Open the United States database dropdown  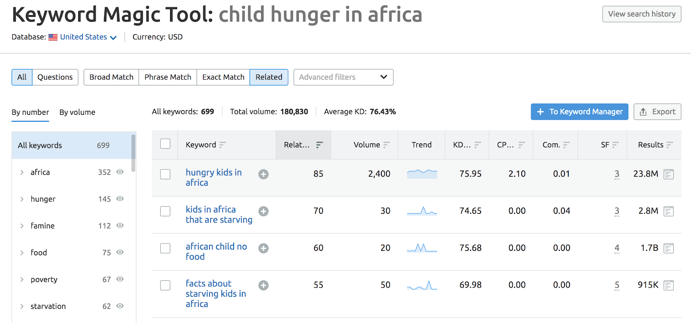(x=88, y=37)
